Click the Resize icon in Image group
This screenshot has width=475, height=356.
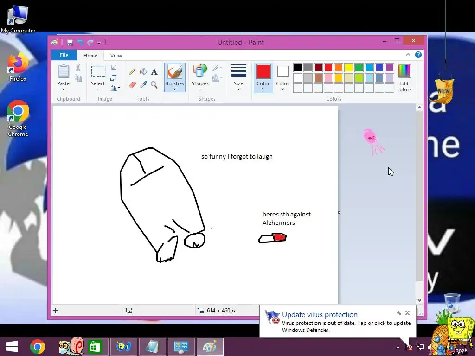pos(113,78)
